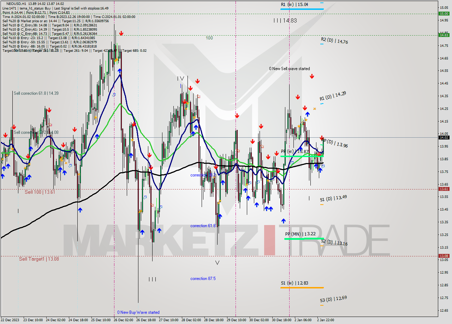Click the '100' level label near the top
Viewport: 452px width, 324px height.
click(x=209, y=38)
